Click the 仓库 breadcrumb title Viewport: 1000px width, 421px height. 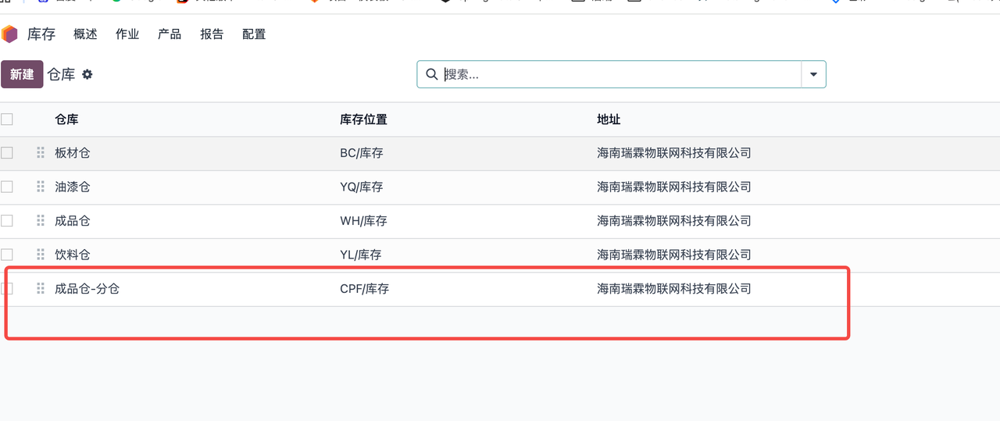tap(61, 74)
